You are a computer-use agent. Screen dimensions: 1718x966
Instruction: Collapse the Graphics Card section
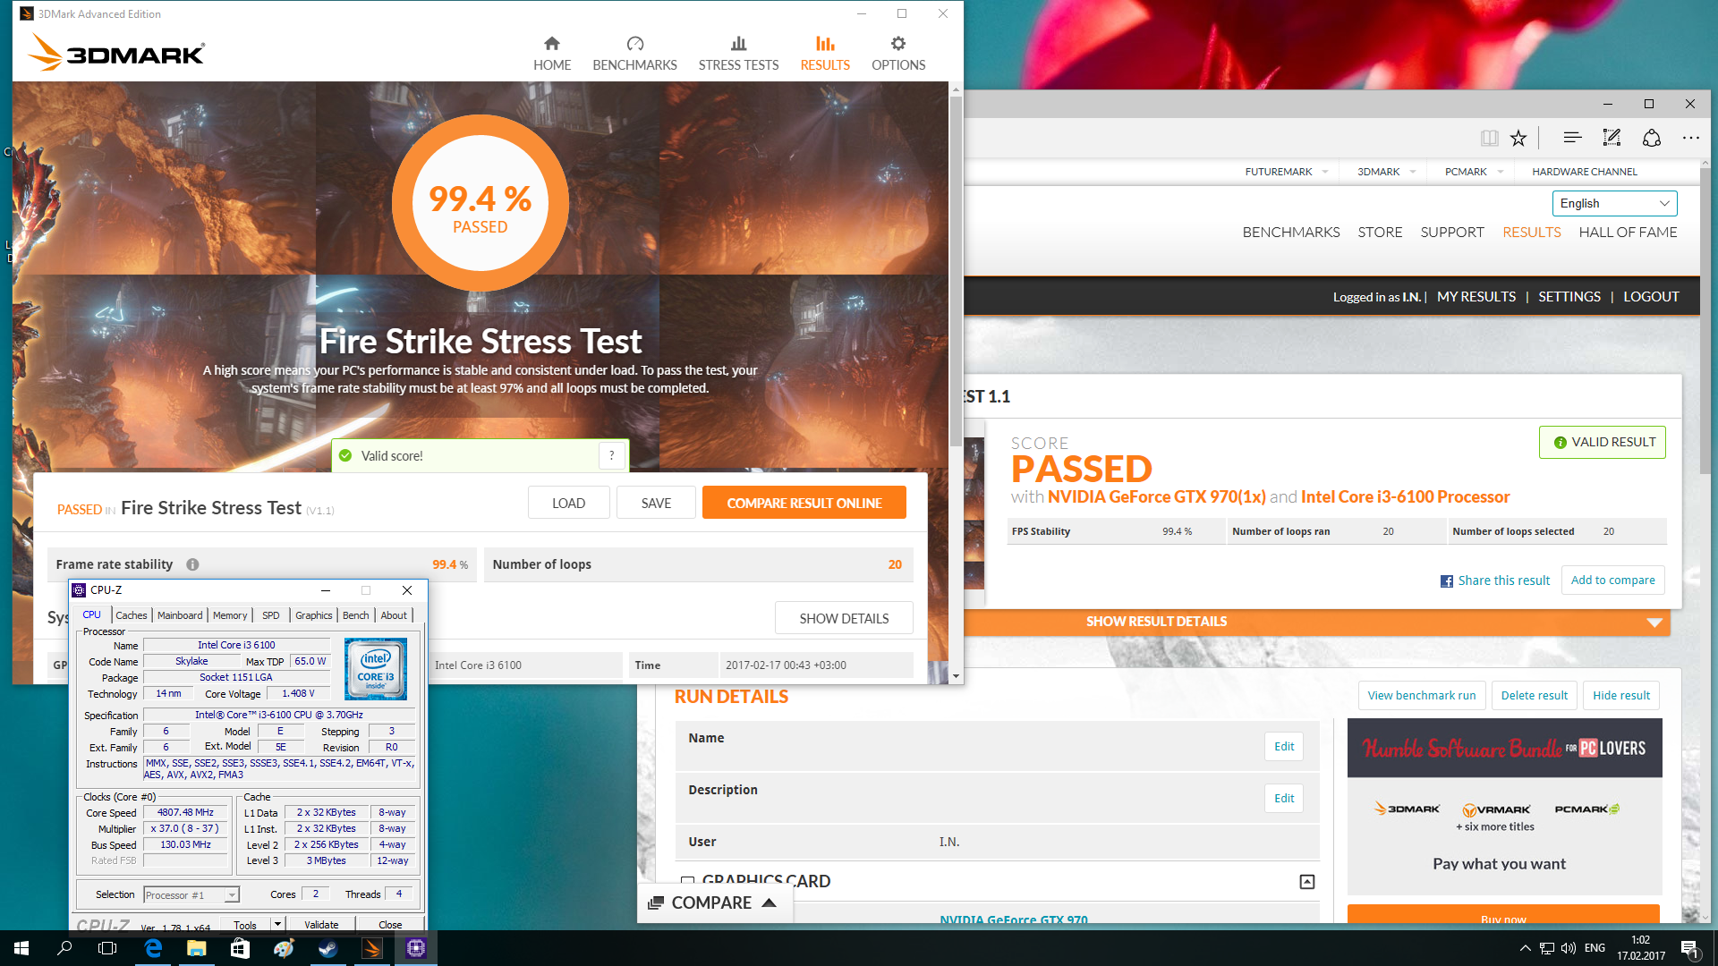coord(1307,882)
